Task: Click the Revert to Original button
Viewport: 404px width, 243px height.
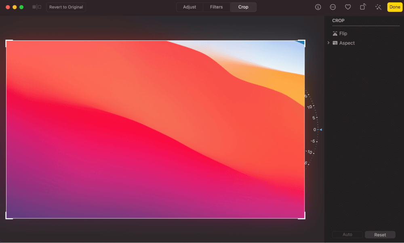Action: point(66,7)
